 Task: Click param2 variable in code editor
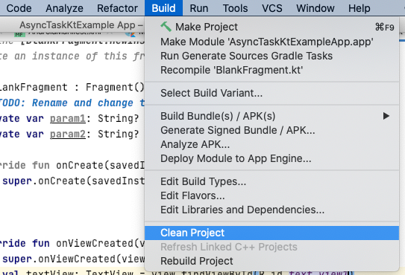(68, 134)
